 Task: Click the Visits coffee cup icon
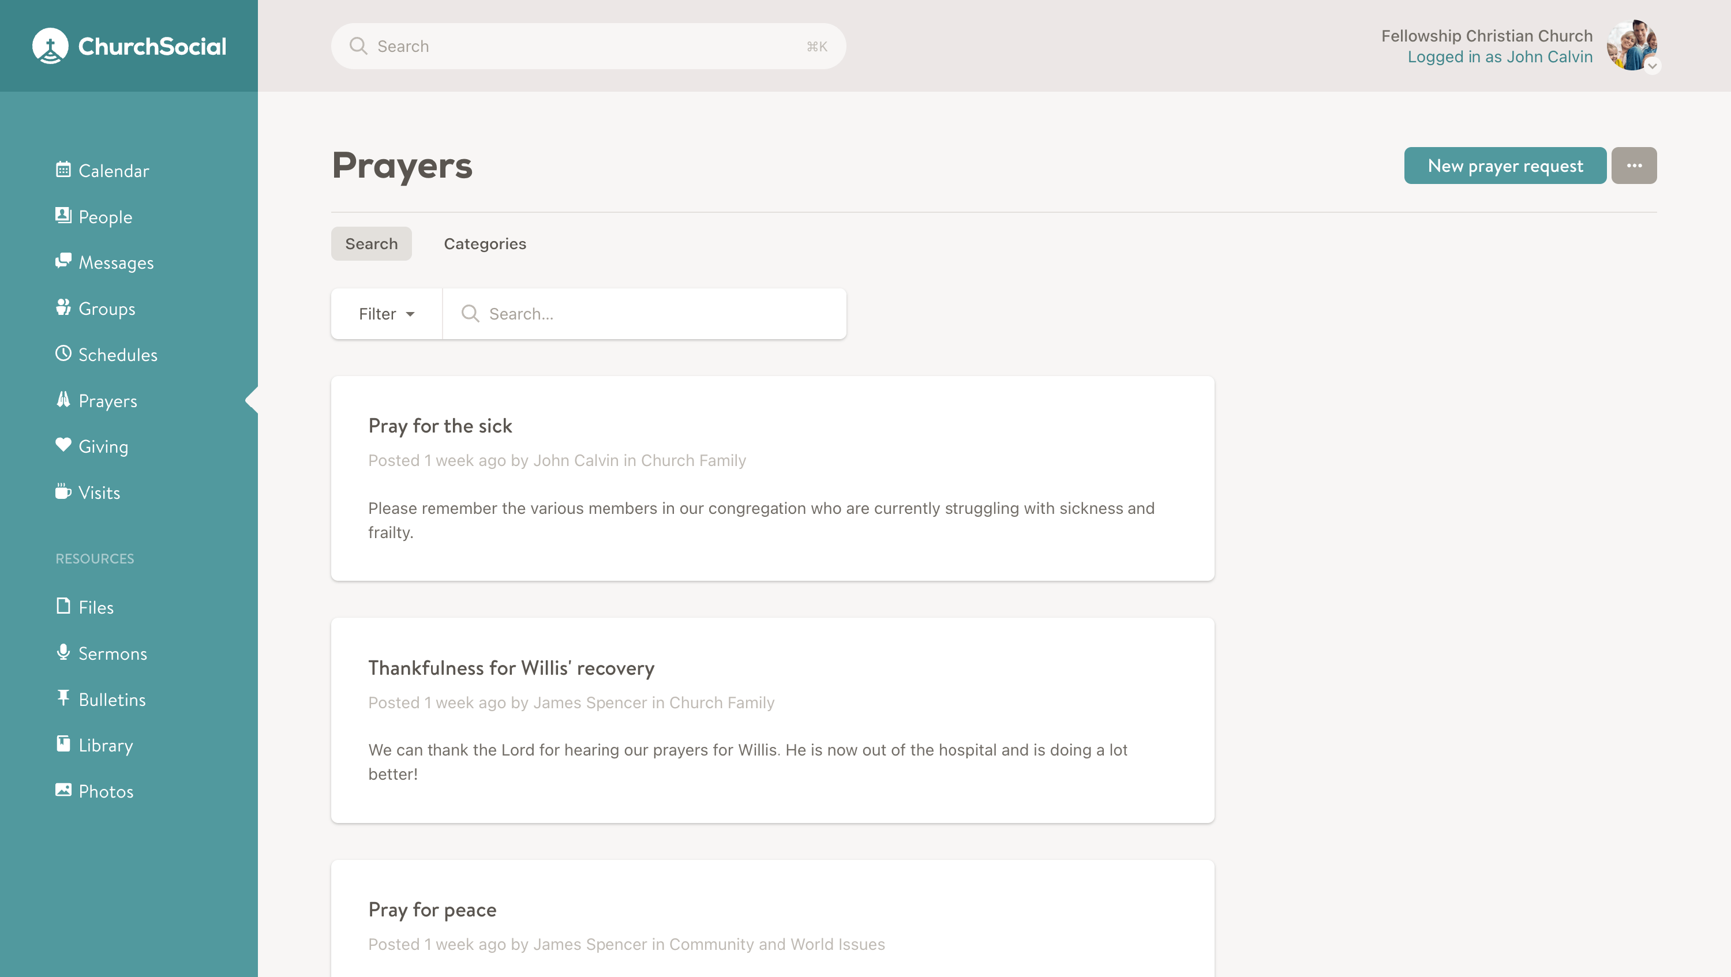tap(63, 491)
